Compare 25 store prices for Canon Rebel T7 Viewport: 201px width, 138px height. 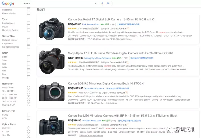pyautogui.click(x=128, y=24)
